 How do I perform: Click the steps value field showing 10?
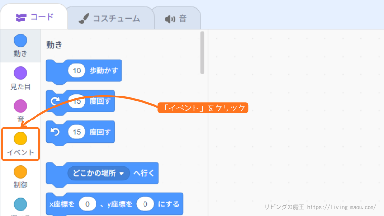pos(77,71)
